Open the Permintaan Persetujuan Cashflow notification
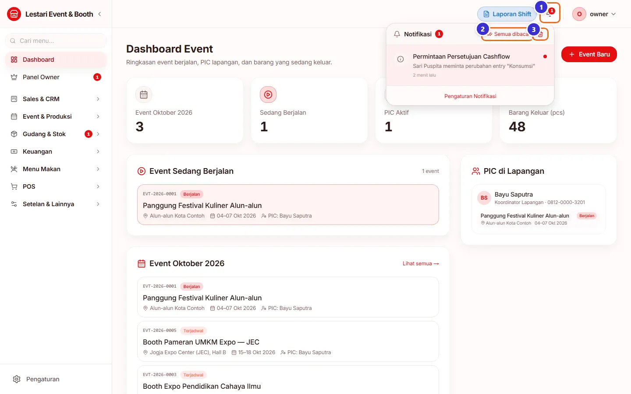 [470, 66]
